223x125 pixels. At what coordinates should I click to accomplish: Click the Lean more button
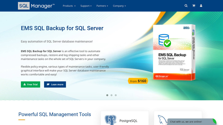[55, 84]
